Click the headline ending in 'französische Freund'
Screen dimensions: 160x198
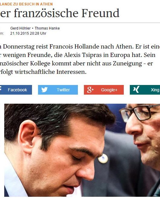coord(60,13)
